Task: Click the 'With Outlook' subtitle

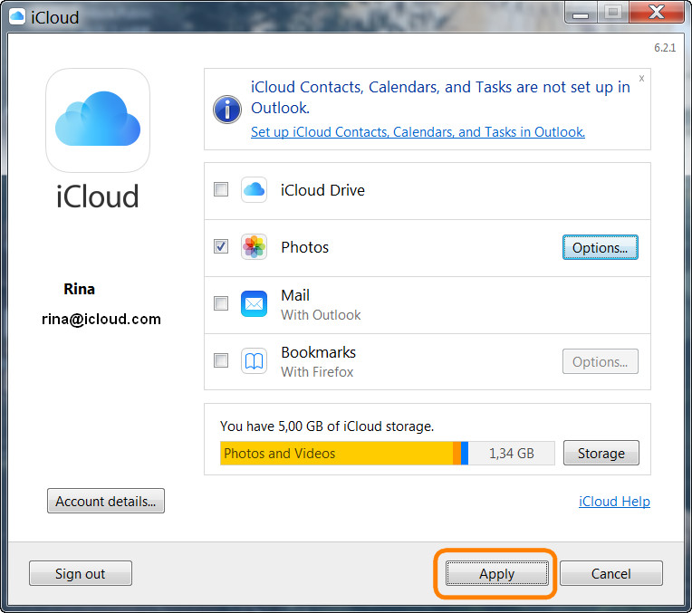Action: [x=321, y=315]
